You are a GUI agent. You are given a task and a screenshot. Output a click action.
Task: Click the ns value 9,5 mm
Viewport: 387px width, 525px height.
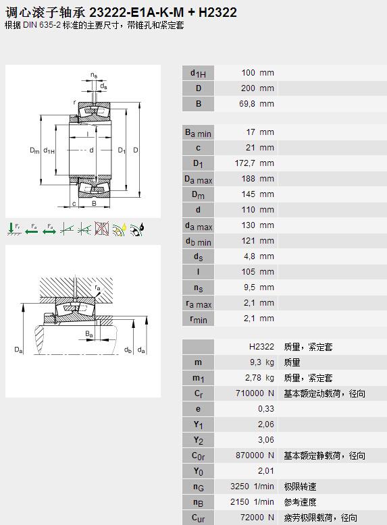[259, 287]
